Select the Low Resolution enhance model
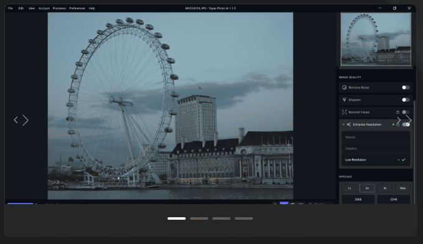This screenshot has width=423, height=244. pos(376,160)
